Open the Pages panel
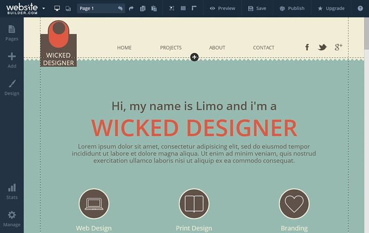Image resolution: width=369 pixels, height=233 pixels. pyautogui.click(x=12, y=33)
